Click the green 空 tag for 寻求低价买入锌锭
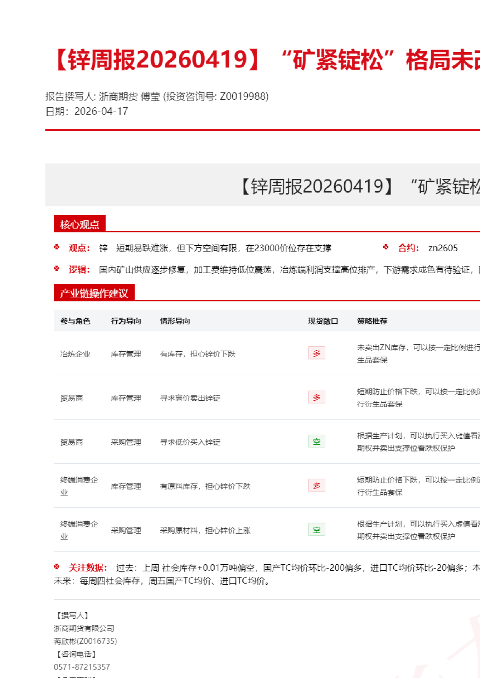The image size is (480, 678). click(x=316, y=442)
